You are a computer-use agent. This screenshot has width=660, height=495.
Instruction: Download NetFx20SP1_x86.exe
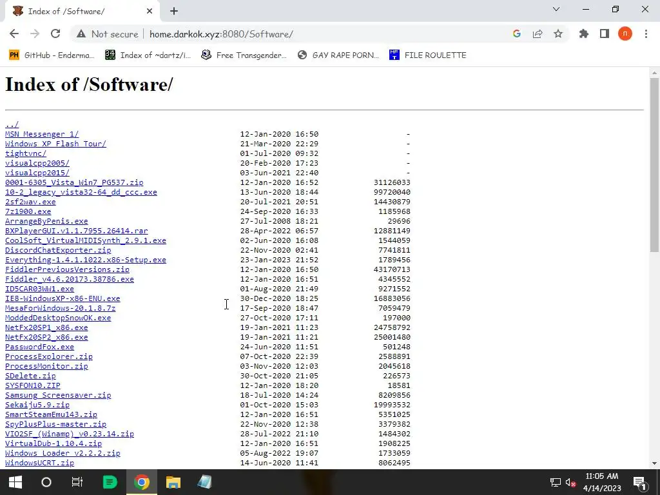46,328
